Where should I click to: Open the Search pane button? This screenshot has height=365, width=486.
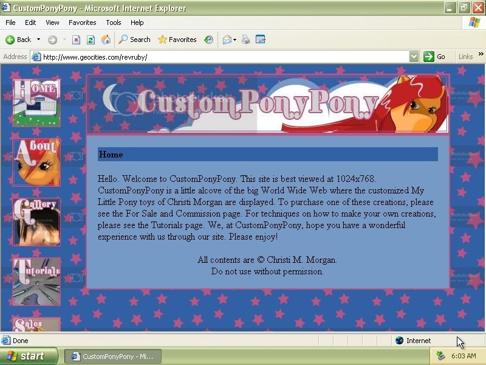(x=134, y=40)
